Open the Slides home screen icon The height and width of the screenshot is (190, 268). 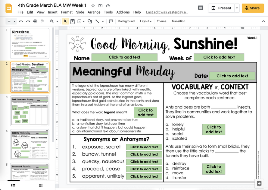pos(8,8)
